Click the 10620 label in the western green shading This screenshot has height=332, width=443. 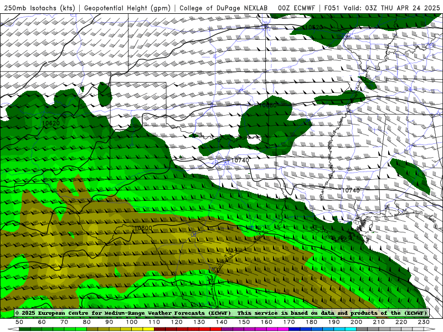pyautogui.click(x=51, y=123)
